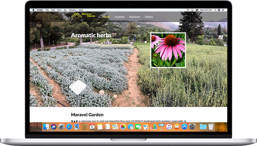This screenshot has width=257, height=146.
Task: Open the Photos app in dock
Action: 123,127
